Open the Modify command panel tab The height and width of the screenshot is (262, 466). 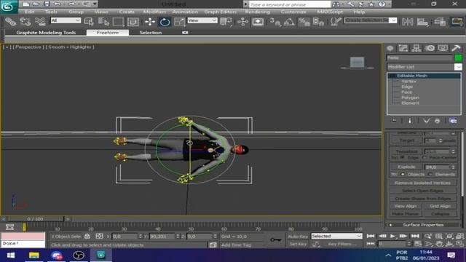[x=403, y=48]
